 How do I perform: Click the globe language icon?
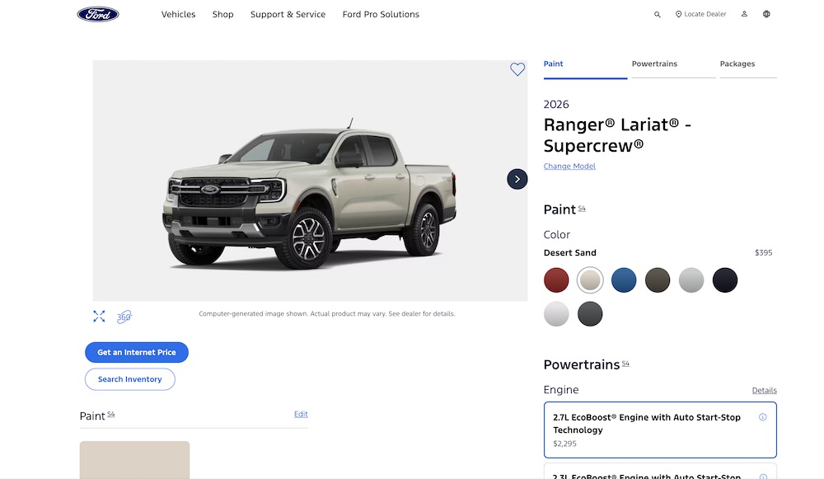[766, 14]
